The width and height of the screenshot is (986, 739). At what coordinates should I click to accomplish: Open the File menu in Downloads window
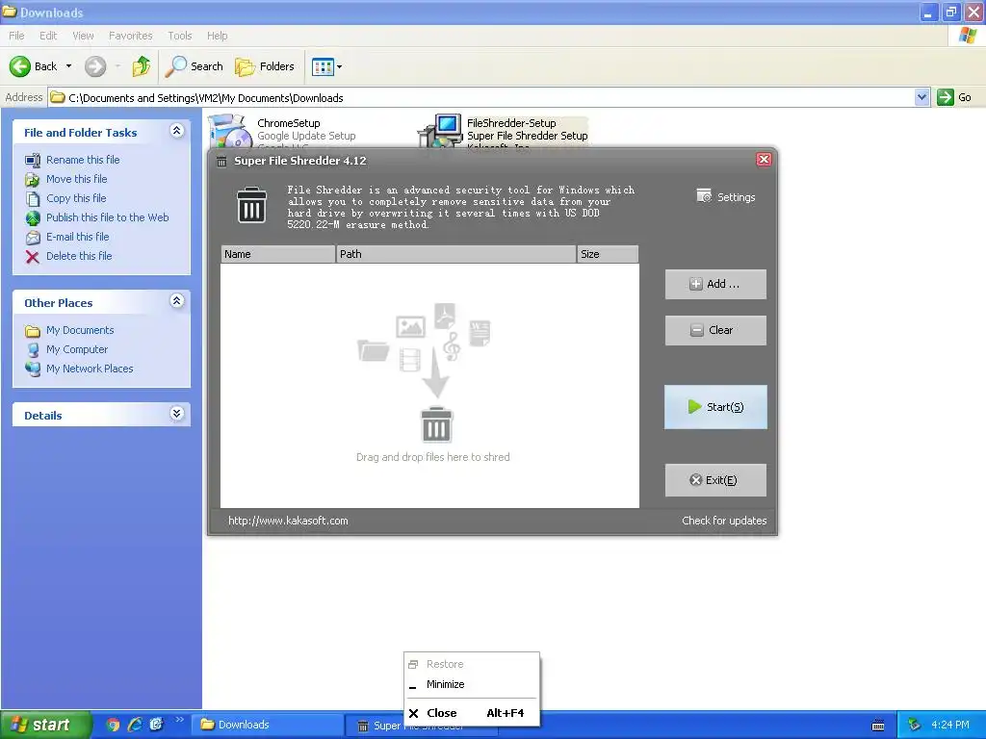[16, 36]
